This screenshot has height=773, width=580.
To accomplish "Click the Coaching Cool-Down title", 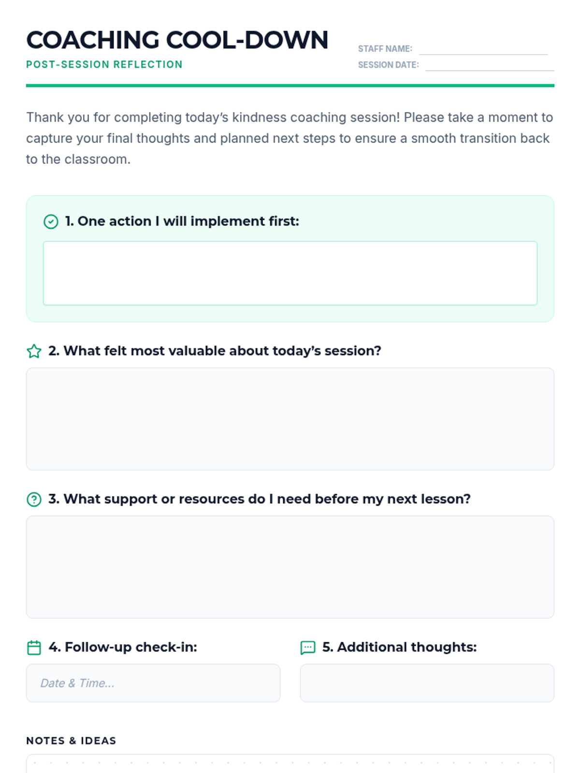I will (x=177, y=40).
